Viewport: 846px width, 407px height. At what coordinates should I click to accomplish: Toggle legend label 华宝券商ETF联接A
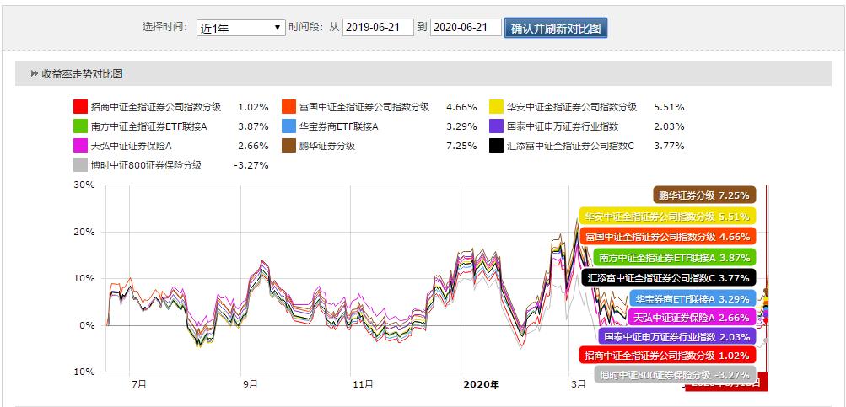[339, 126]
